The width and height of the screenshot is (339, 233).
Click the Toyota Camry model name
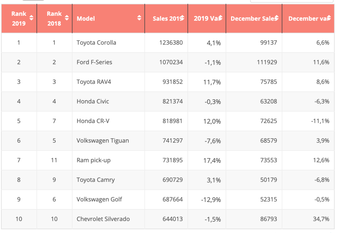click(x=95, y=180)
